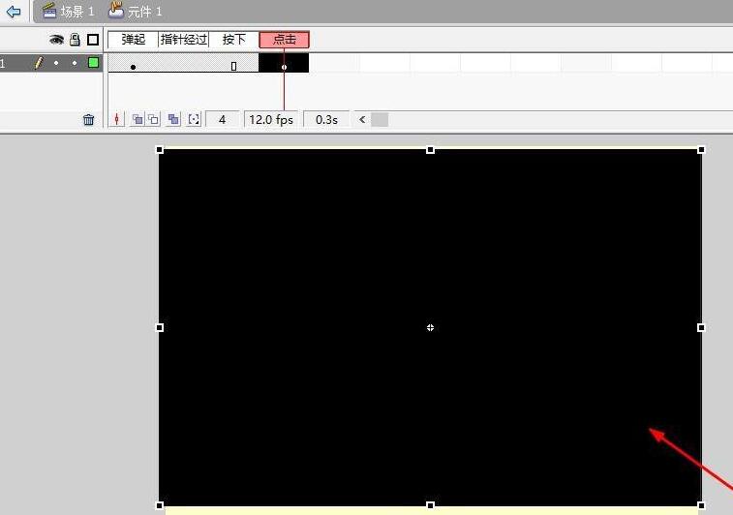Toggle layer 1 visibility dot

[56, 63]
